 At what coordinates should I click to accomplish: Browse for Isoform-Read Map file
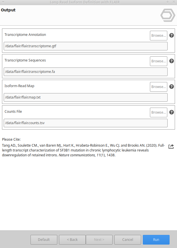pos(158,87)
